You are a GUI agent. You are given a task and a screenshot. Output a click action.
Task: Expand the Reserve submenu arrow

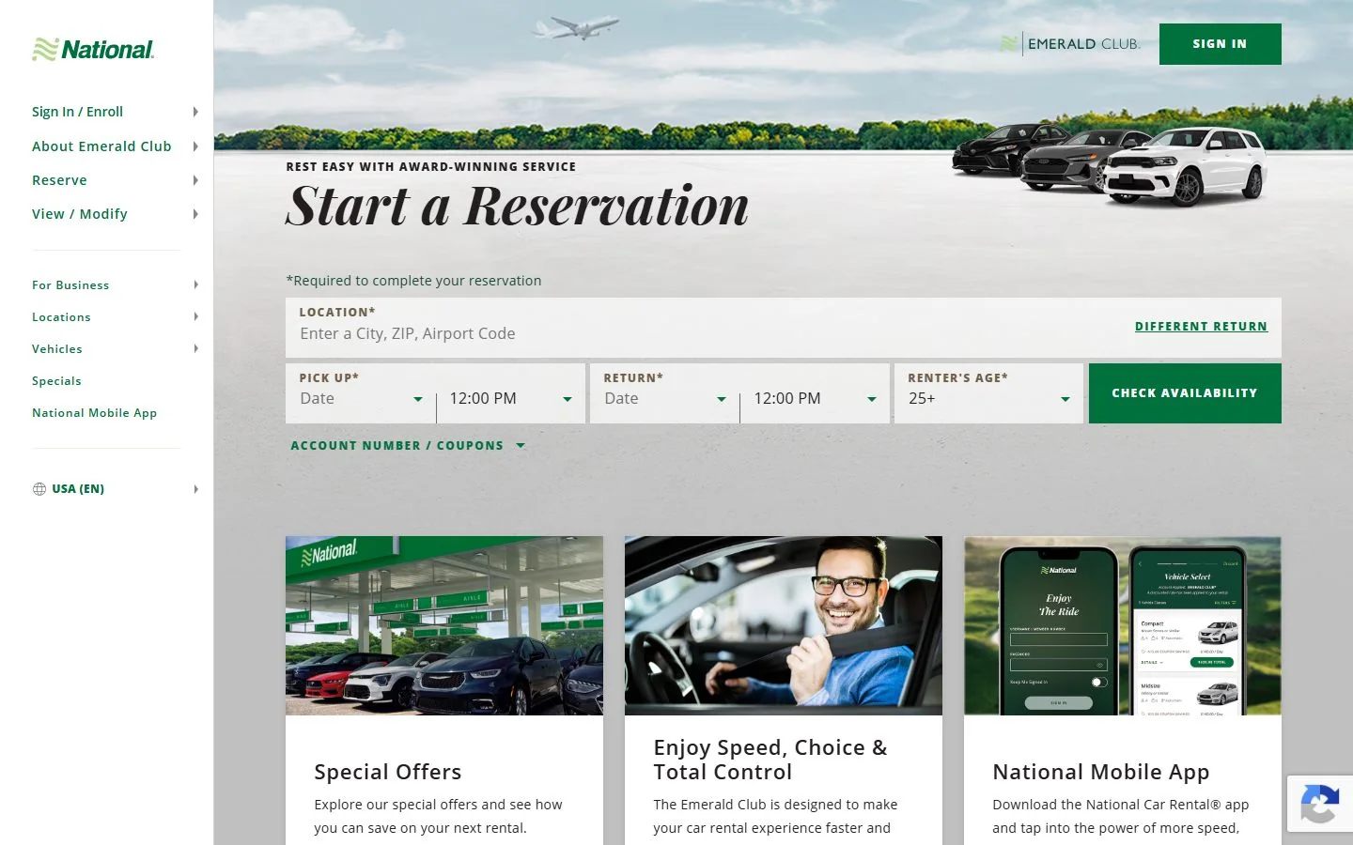point(195,180)
